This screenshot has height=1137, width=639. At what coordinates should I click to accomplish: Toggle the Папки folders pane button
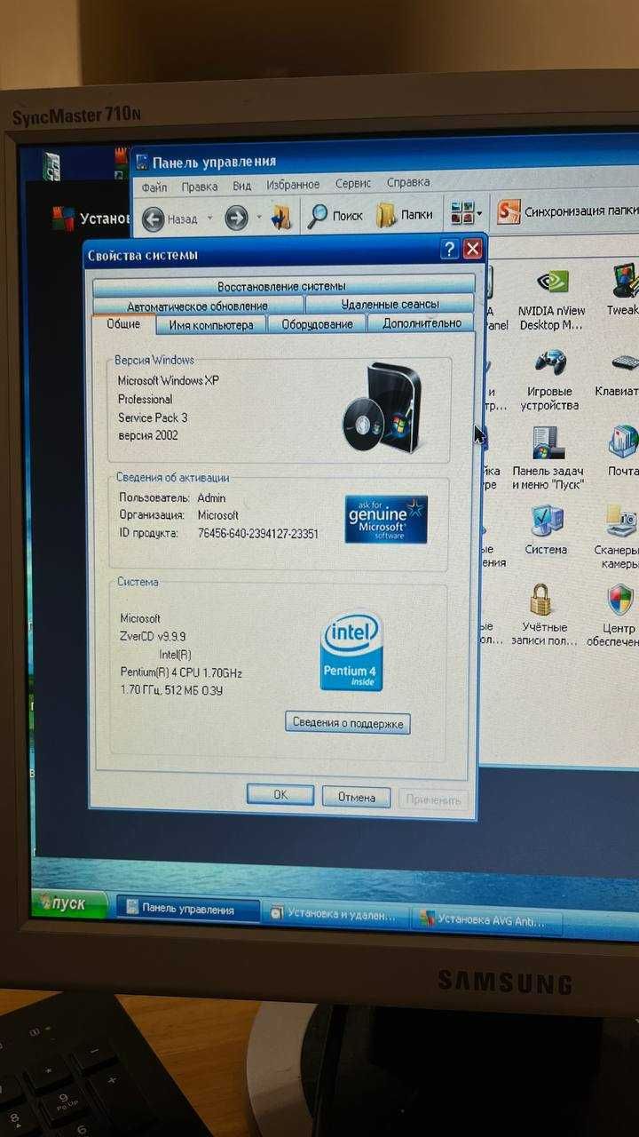pyautogui.click(x=405, y=214)
